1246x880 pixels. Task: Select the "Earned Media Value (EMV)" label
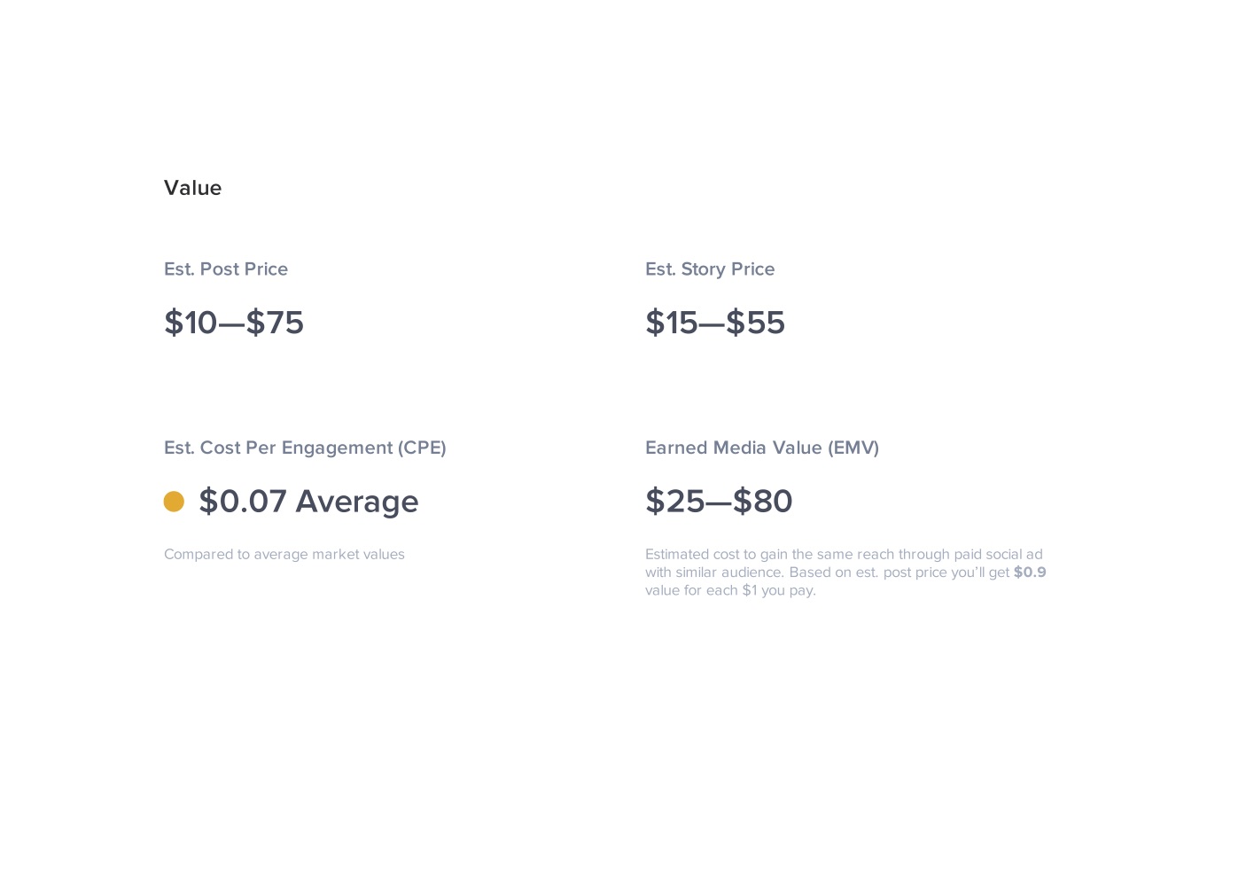tap(762, 448)
